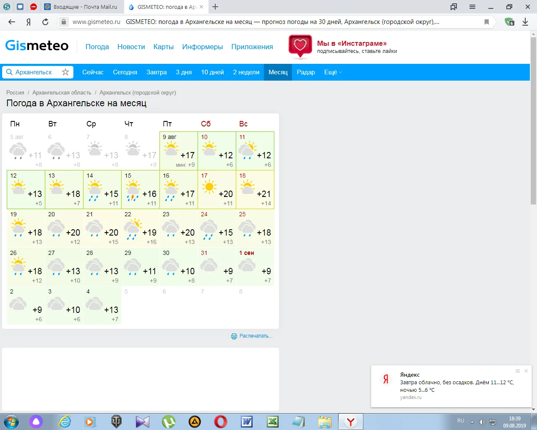The image size is (537, 430).
Task: Open the Новости menu link
Action: click(x=131, y=47)
